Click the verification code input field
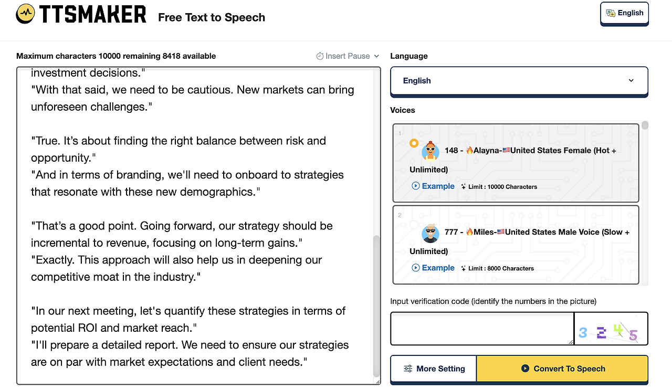 pos(481,329)
